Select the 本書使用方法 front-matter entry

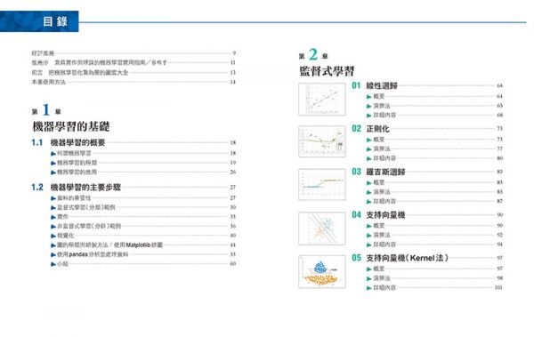[48, 82]
